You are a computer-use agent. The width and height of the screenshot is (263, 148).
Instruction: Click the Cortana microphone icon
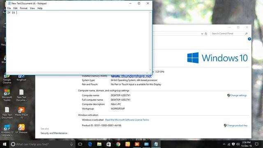pos(72,144)
